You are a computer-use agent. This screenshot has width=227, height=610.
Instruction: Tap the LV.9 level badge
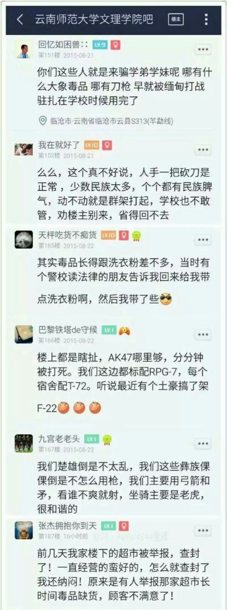click(x=100, y=45)
